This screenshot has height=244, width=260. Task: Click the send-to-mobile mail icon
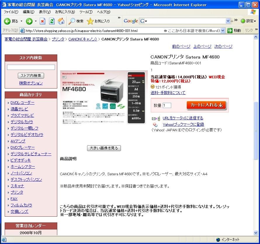click(x=156, y=119)
